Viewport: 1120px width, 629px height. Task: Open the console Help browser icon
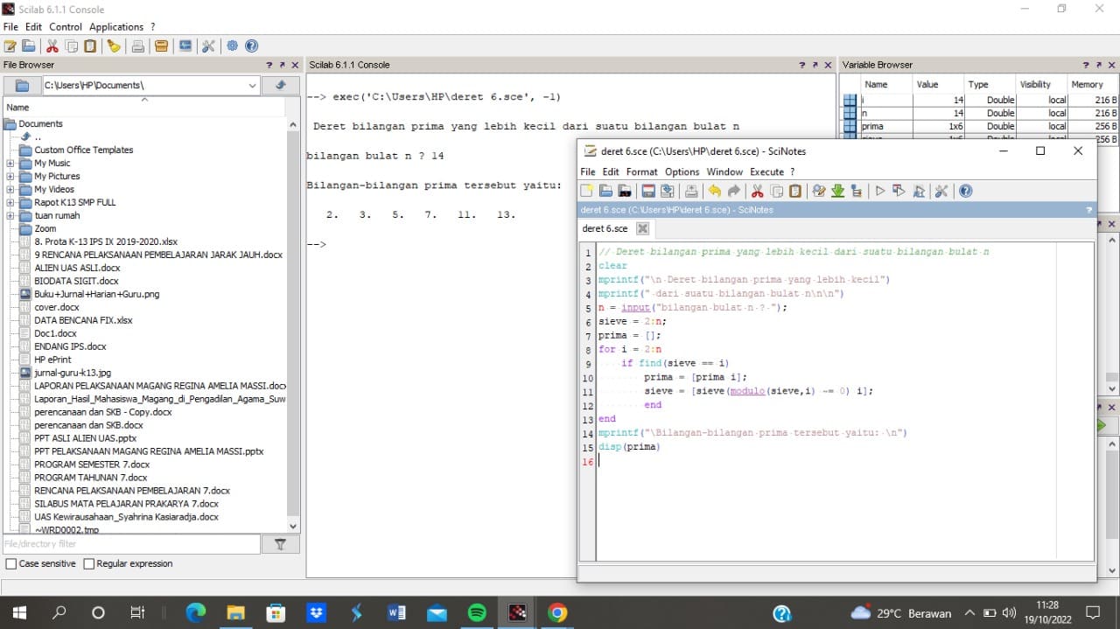(251, 46)
